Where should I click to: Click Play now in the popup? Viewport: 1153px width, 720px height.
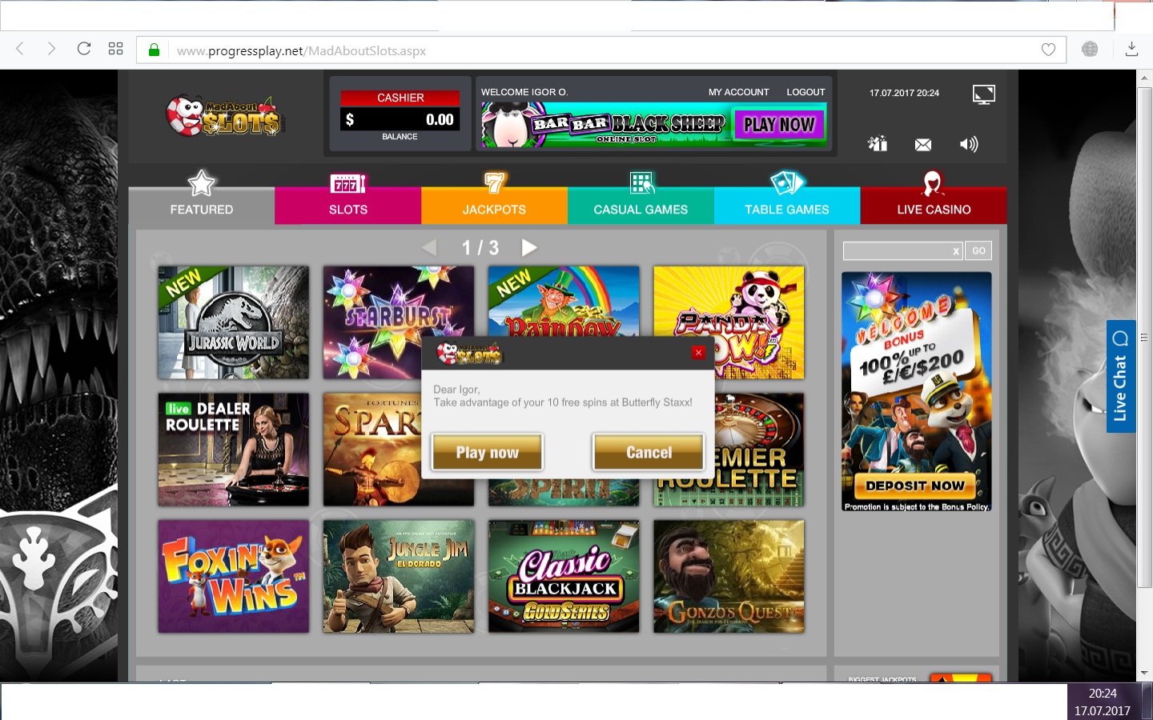coord(487,452)
